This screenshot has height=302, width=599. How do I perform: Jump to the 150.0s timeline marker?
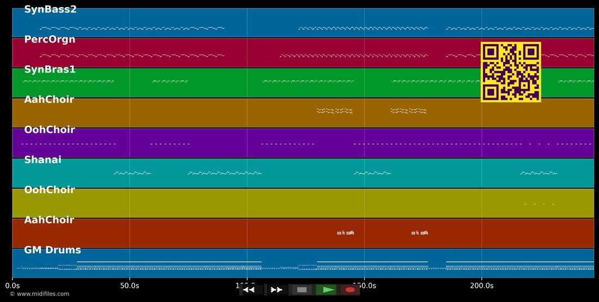tap(364, 286)
